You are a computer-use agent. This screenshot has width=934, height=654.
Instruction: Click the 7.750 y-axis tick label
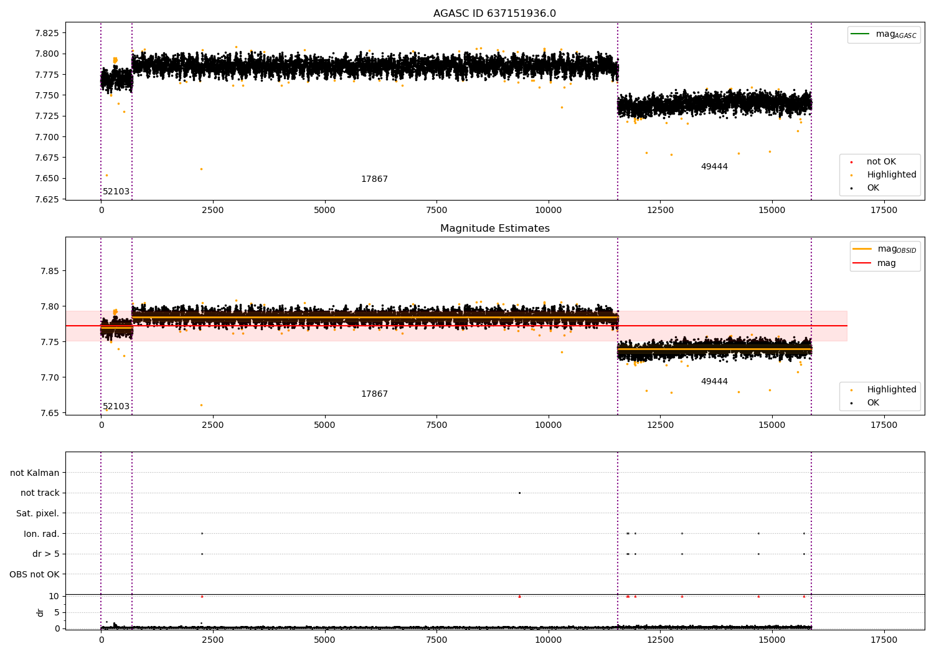click(47, 95)
